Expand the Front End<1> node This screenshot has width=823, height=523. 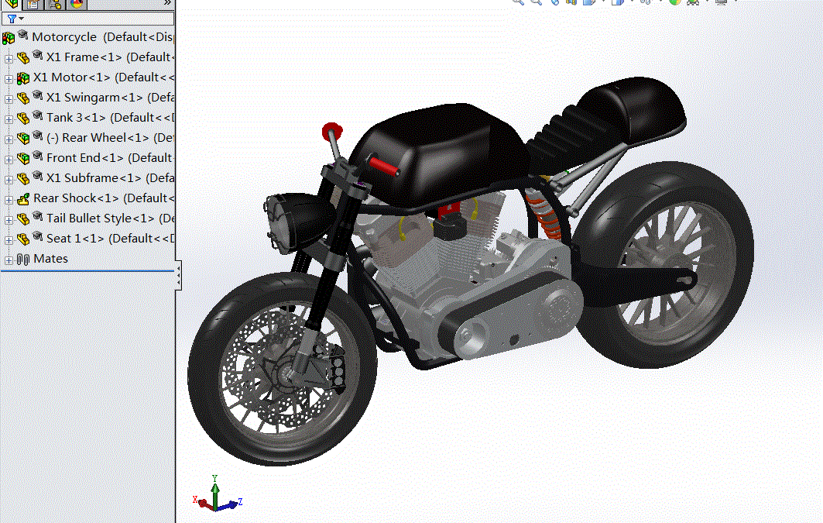(x=9, y=160)
